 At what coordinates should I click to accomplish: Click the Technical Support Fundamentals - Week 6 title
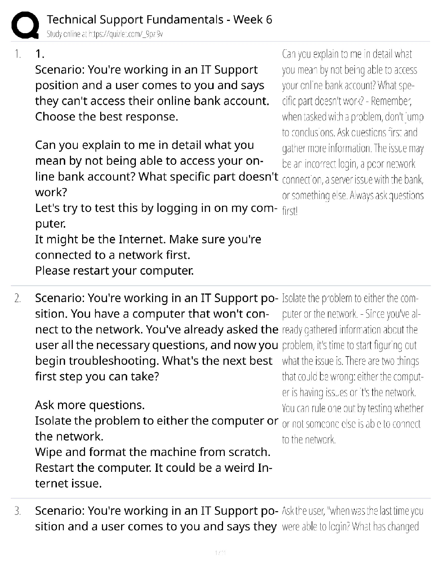click(159, 19)
